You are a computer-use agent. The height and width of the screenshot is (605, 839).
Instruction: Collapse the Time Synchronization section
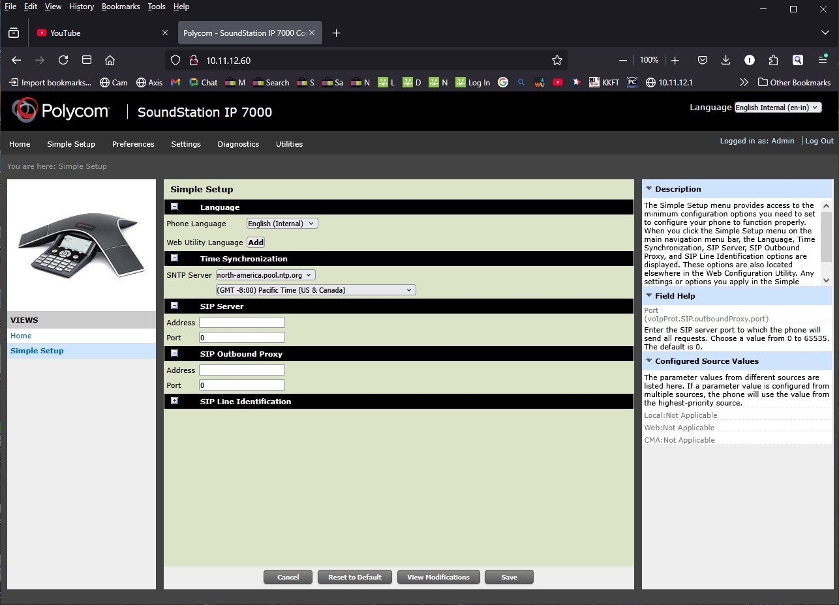tap(174, 258)
